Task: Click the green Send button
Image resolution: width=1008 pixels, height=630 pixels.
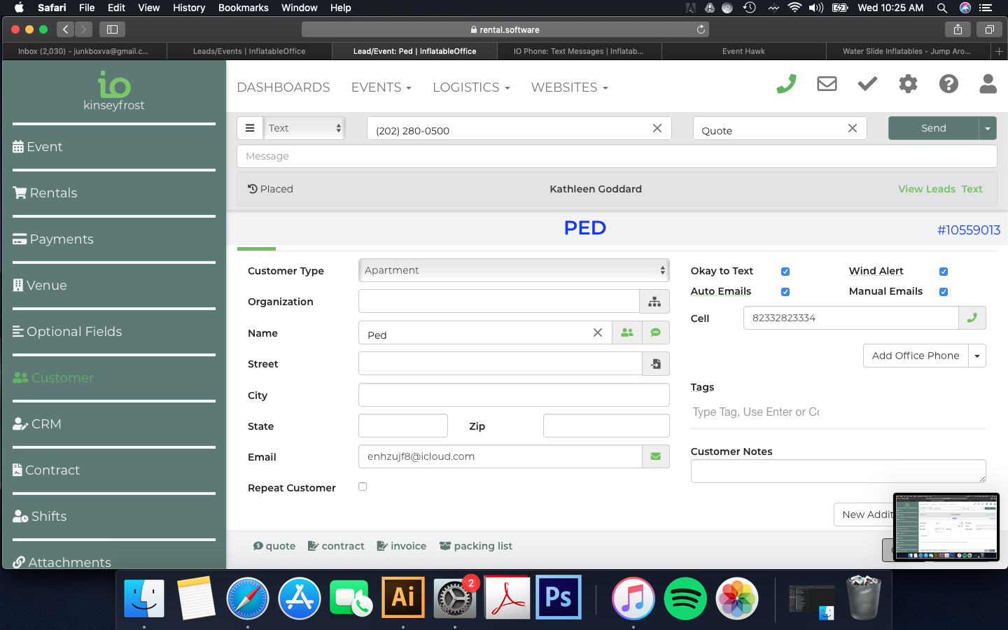Action: pyautogui.click(x=933, y=128)
